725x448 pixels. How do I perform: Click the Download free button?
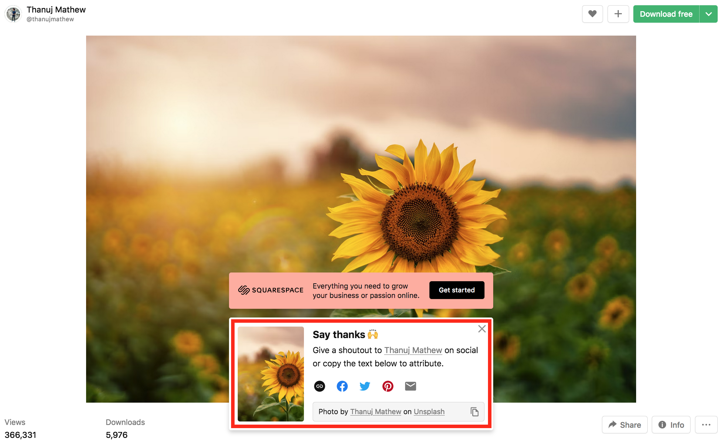point(666,14)
